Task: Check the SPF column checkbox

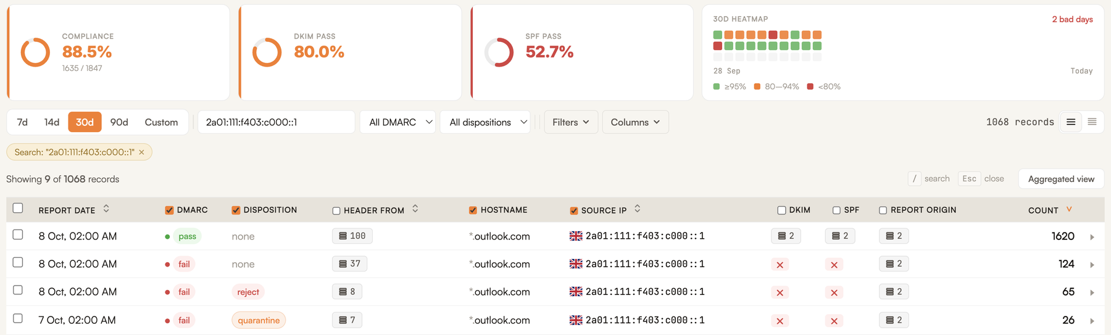Action: [x=836, y=210]
